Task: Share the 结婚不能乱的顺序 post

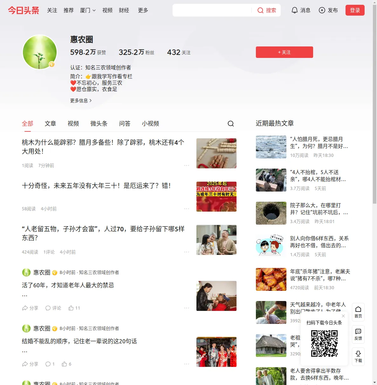Action: [x=30, y=364]
